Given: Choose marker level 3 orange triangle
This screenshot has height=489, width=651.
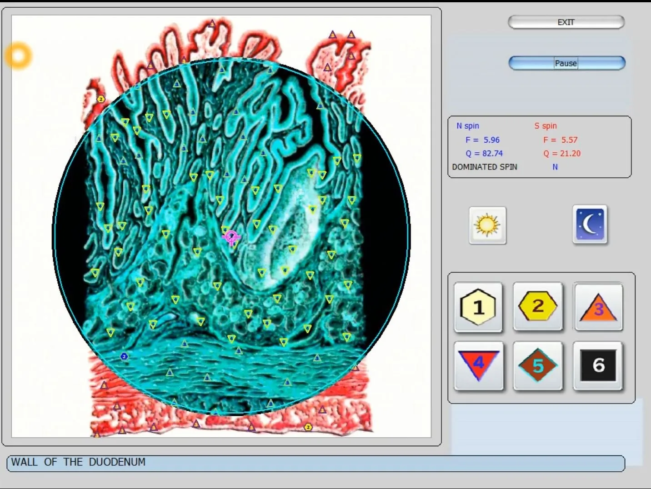Looking at the screenshot, I should pyautogui.click(x=598, y=307).
